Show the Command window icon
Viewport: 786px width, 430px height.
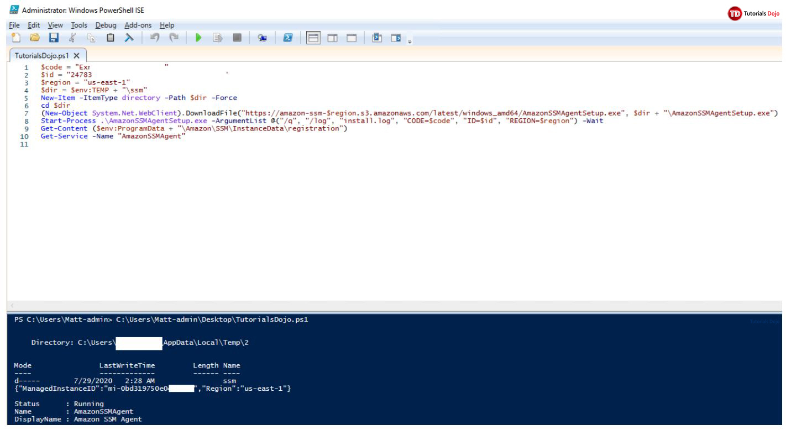click(378, 38)
